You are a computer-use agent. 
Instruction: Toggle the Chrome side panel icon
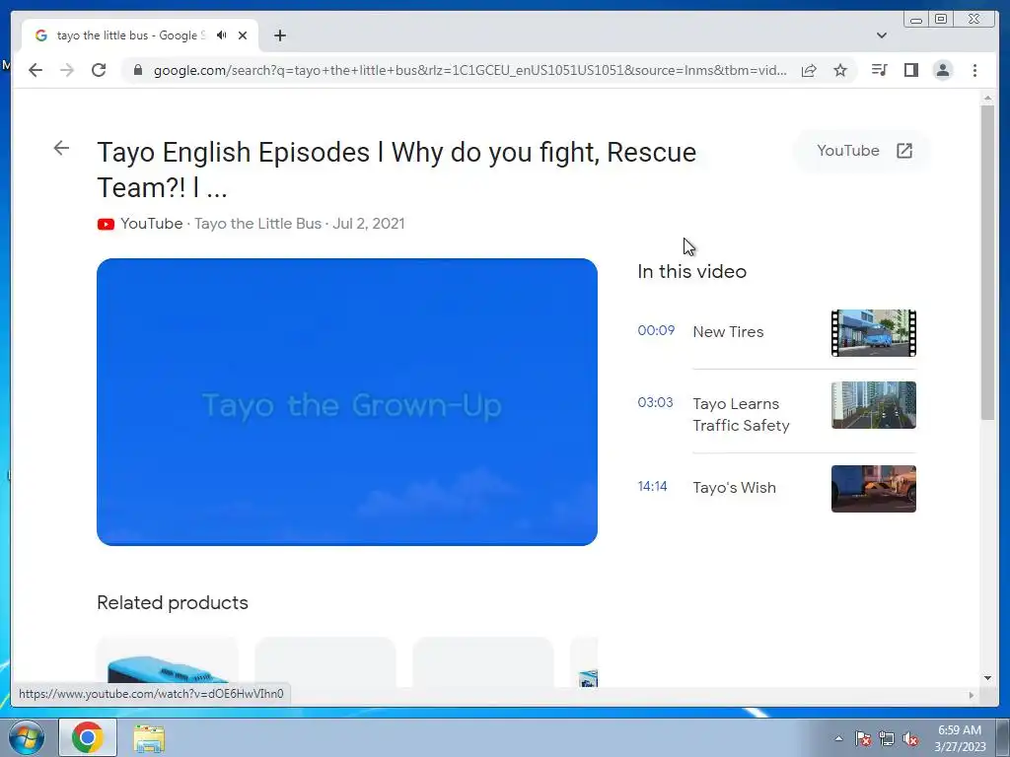(x=910, y=70)
